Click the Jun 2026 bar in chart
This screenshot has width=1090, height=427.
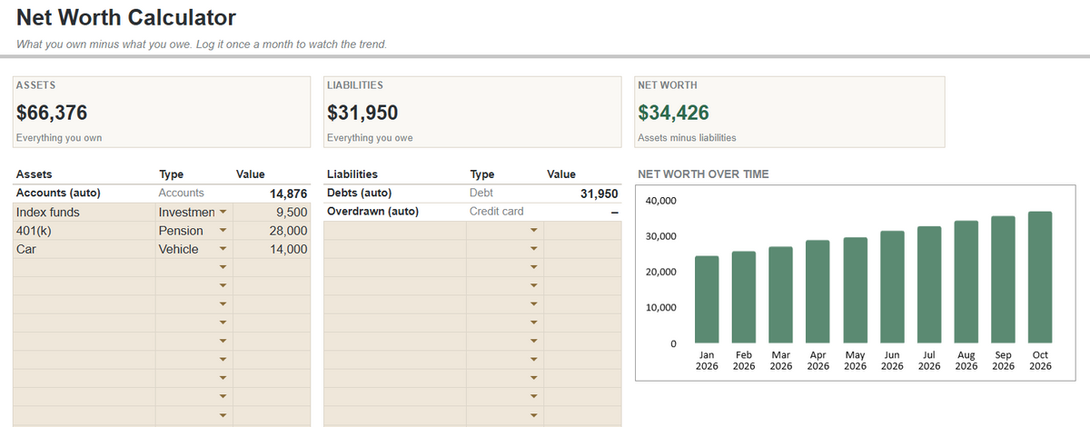pyautogui.click(x=892, y=288)
